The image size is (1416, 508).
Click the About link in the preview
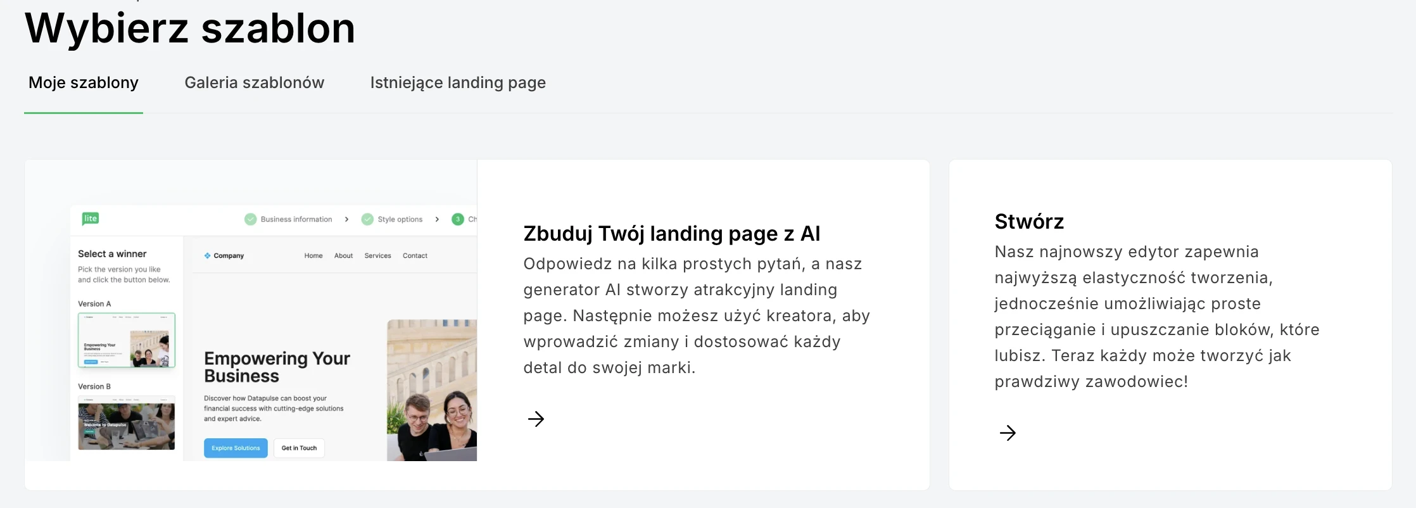click(343, 256)
